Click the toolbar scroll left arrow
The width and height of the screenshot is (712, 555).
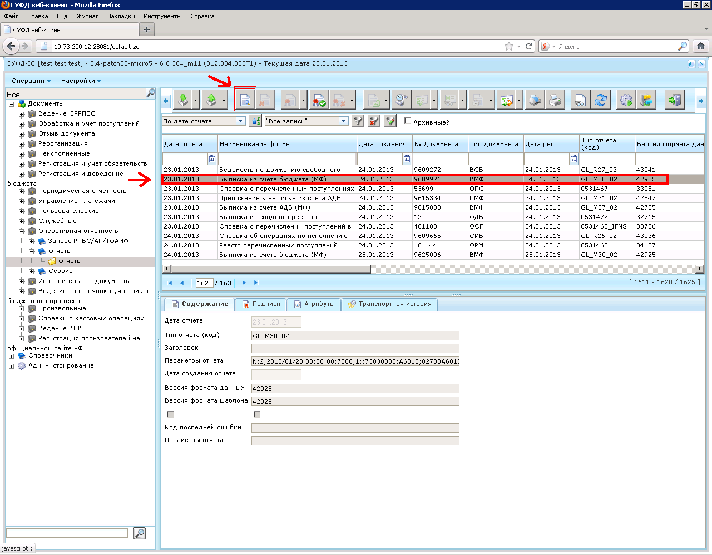pos(166,101)
